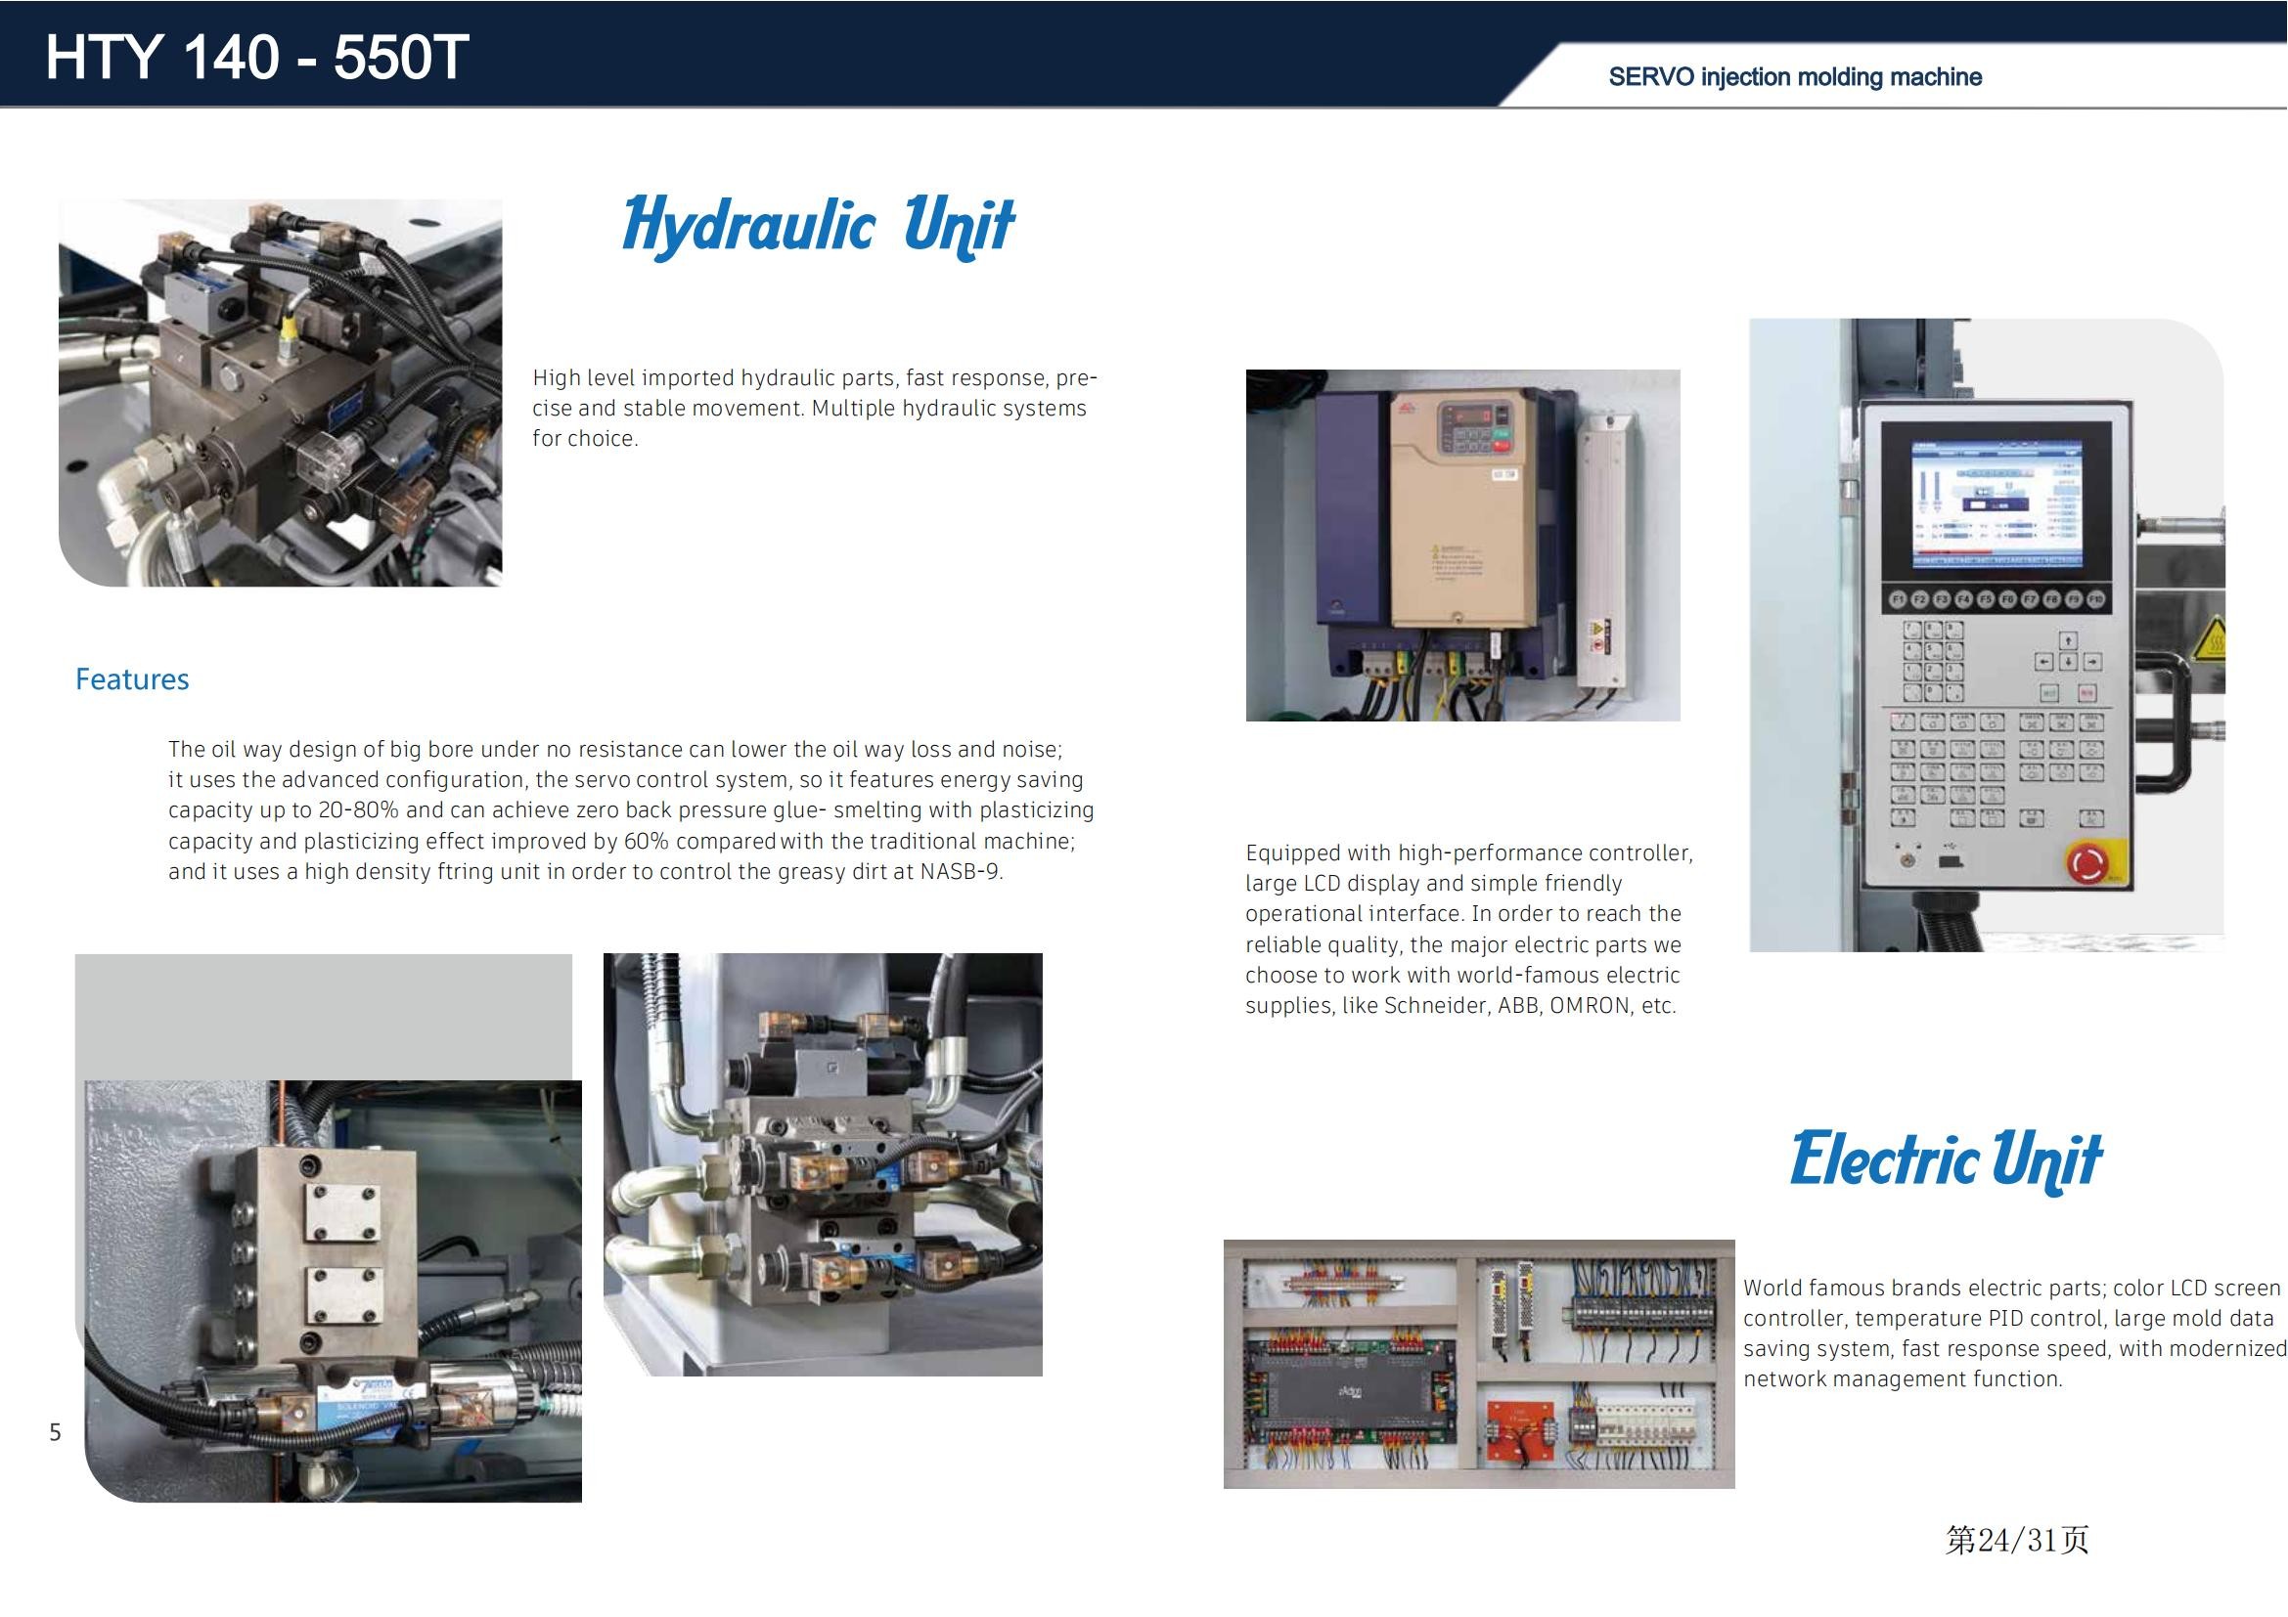Image resolution: width=2288 pixels, height=1617 pixels.
Task: Click the SERVO injection molding machine label
Action: [1794, 76]
